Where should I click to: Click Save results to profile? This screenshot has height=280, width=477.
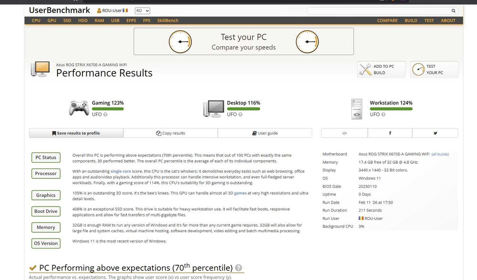point(76,133)
